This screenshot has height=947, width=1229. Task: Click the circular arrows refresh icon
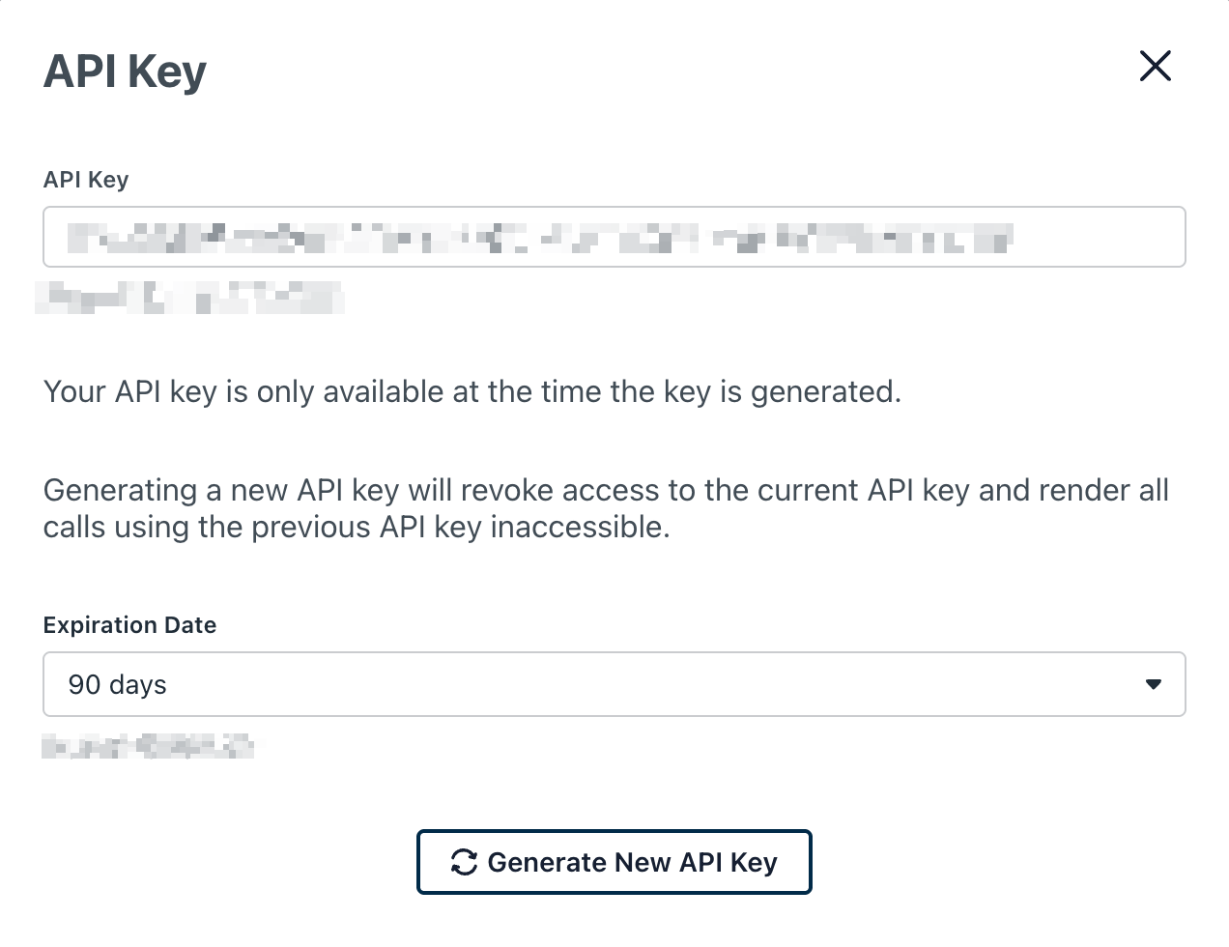pos(464,862)
